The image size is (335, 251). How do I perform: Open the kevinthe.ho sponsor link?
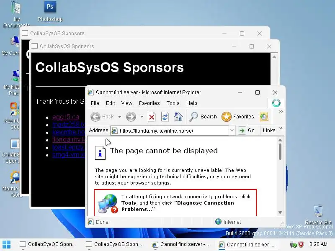(x=69, y=132)
